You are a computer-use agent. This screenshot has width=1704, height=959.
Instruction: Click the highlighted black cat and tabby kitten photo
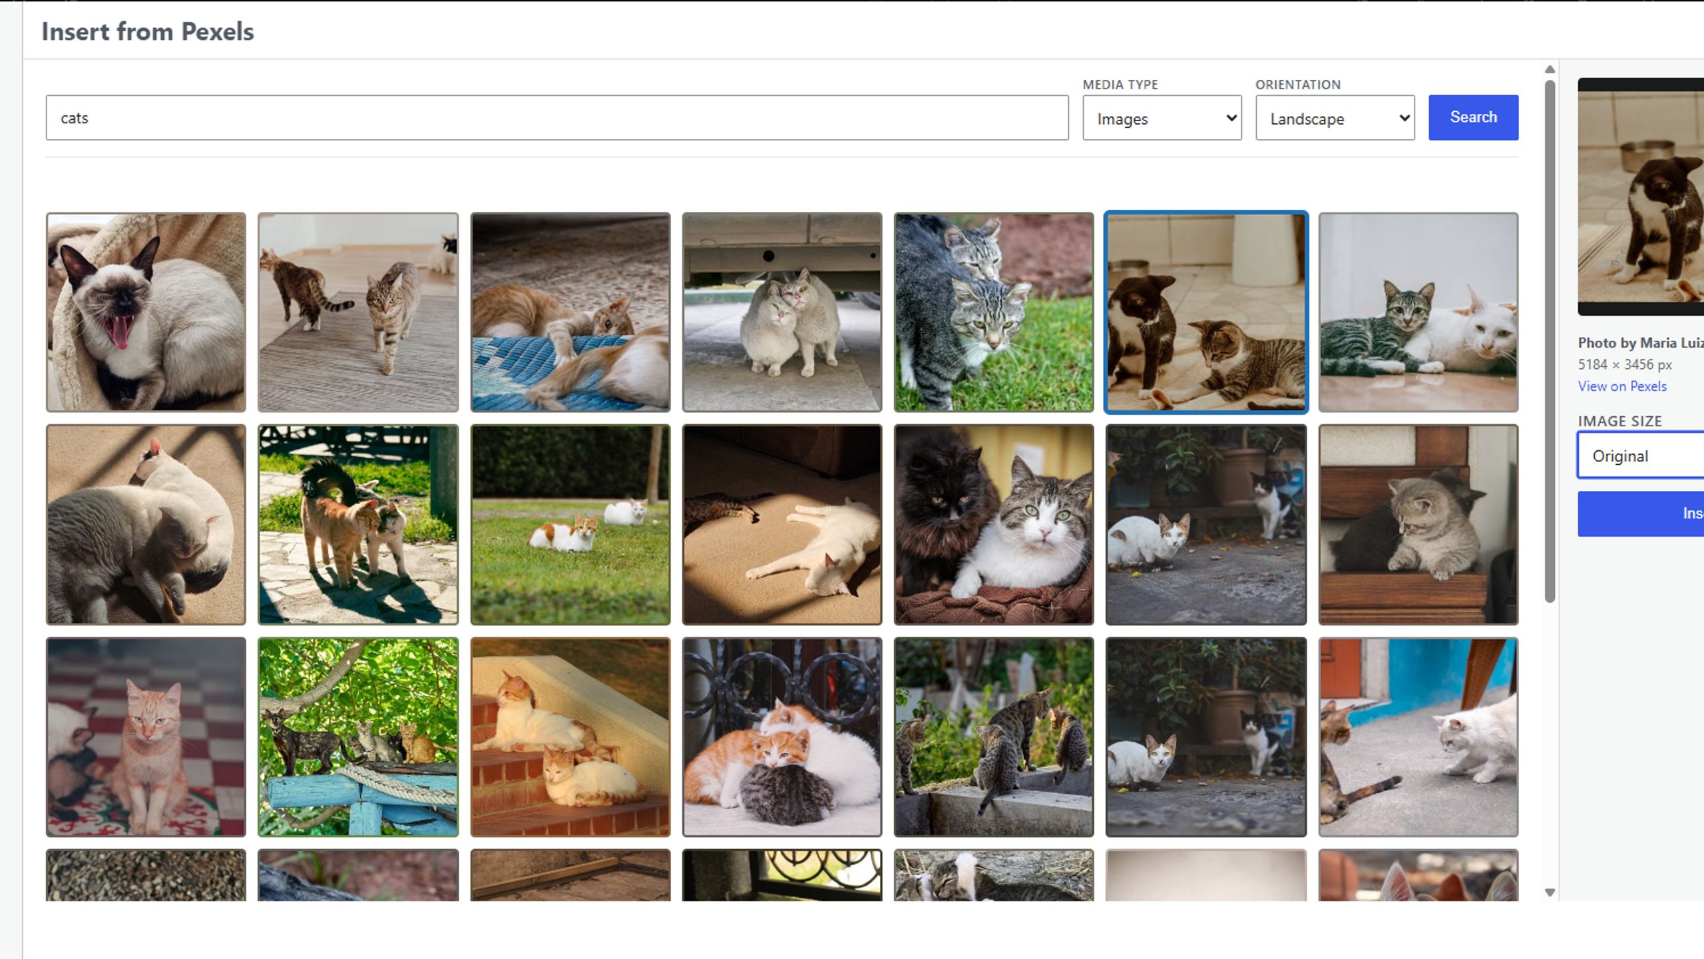[x=1206, y=312]
